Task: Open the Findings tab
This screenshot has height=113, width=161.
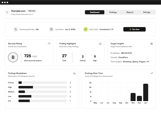Action: click(x=113, y=12)
